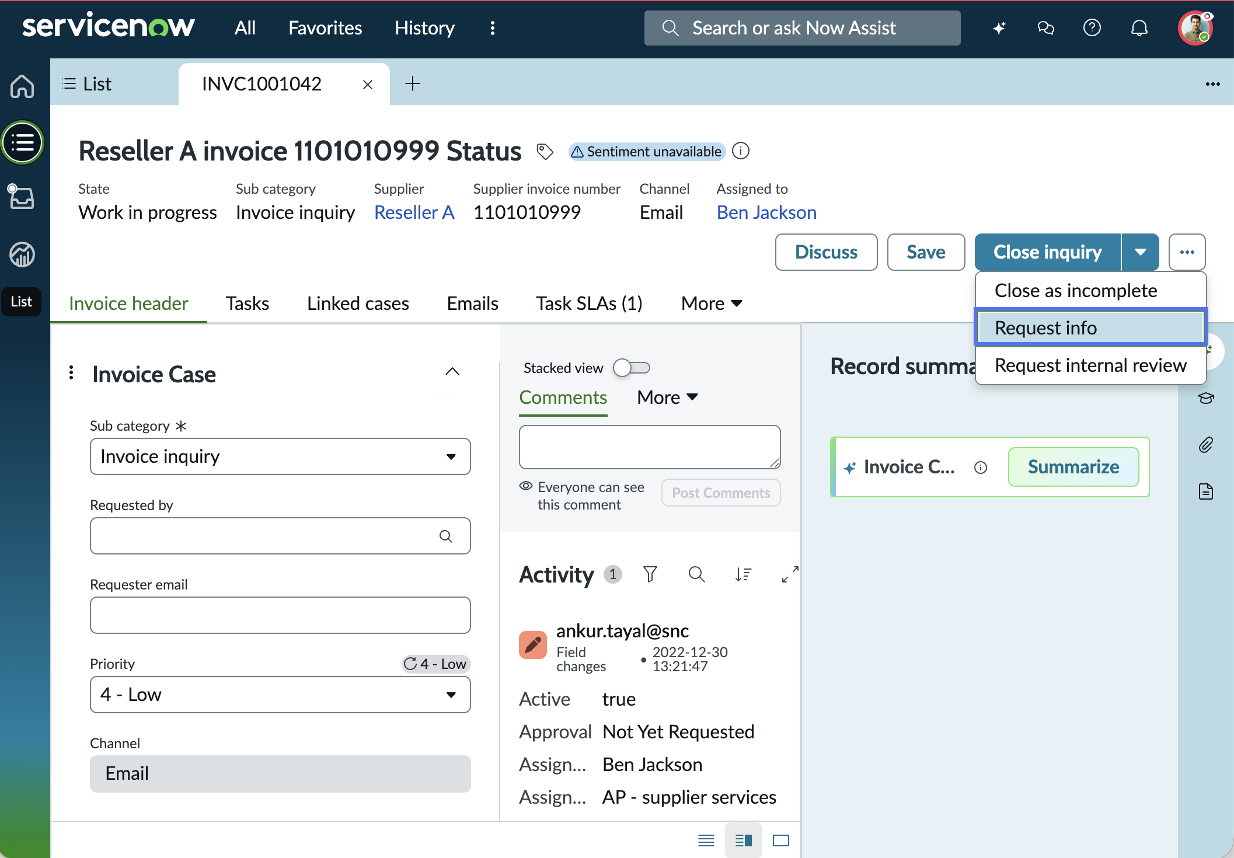1234x858 pixels.
Task: Open the History menu
Action: [424, 28]
